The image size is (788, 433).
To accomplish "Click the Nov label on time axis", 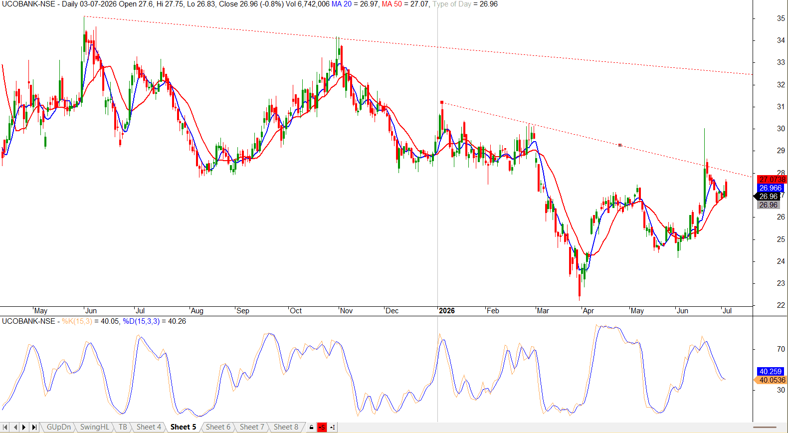I will (x=346, y=311).
